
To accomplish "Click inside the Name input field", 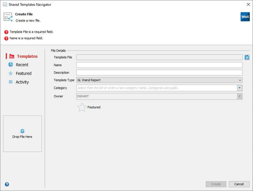I will (159, 65).
